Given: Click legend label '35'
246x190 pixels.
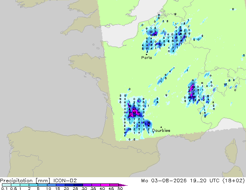Looking at the screenshot, I should 93,188.
